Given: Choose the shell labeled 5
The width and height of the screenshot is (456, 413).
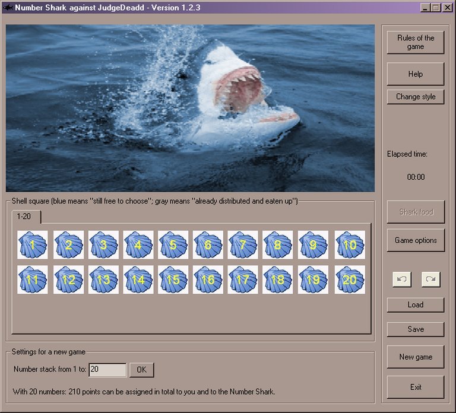Looking at the screenshot, I should [x=173, y=244].
